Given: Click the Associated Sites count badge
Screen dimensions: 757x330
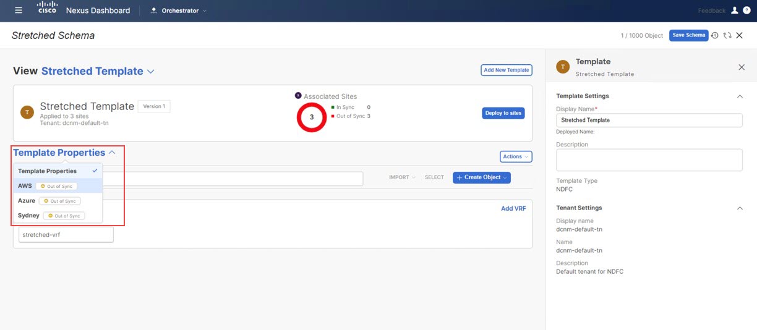Looking at the screenshot, I should (x=298, y=96).
